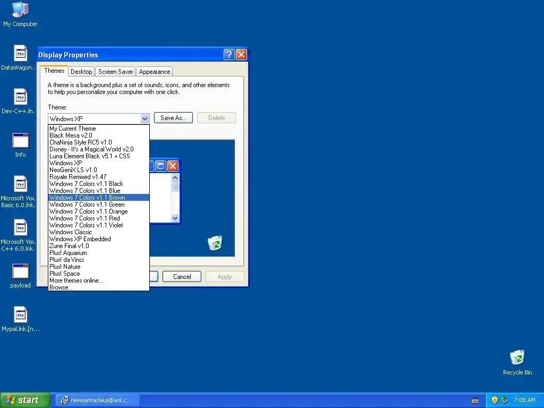This screenshot has width=544, height=408.
Task: Choose Windows 7 Colors v1.1 Red
Action: [98, 218]
